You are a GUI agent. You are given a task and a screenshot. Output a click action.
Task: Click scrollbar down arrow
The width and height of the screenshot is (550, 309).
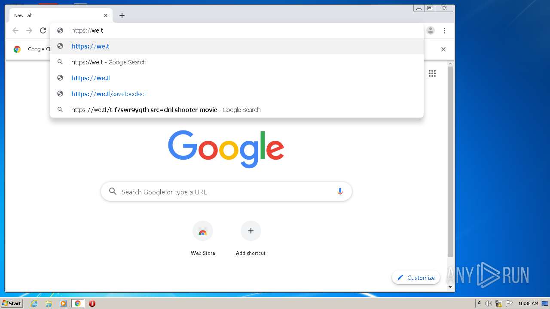(x=450, y=287)
